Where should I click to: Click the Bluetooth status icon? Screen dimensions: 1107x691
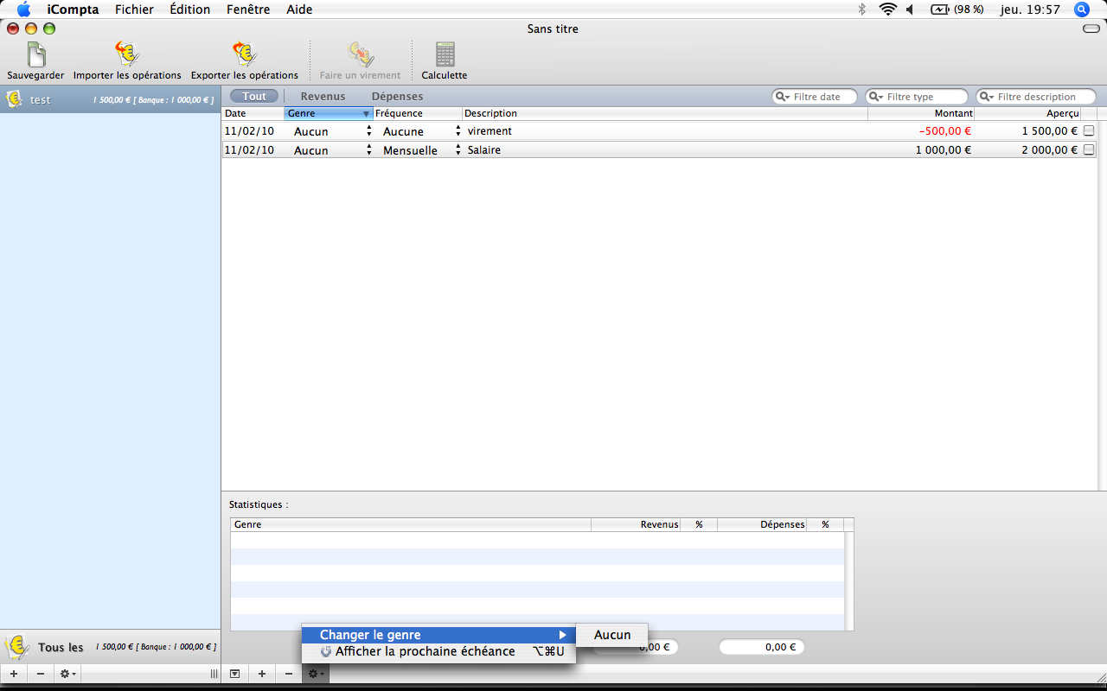[861, 10]
